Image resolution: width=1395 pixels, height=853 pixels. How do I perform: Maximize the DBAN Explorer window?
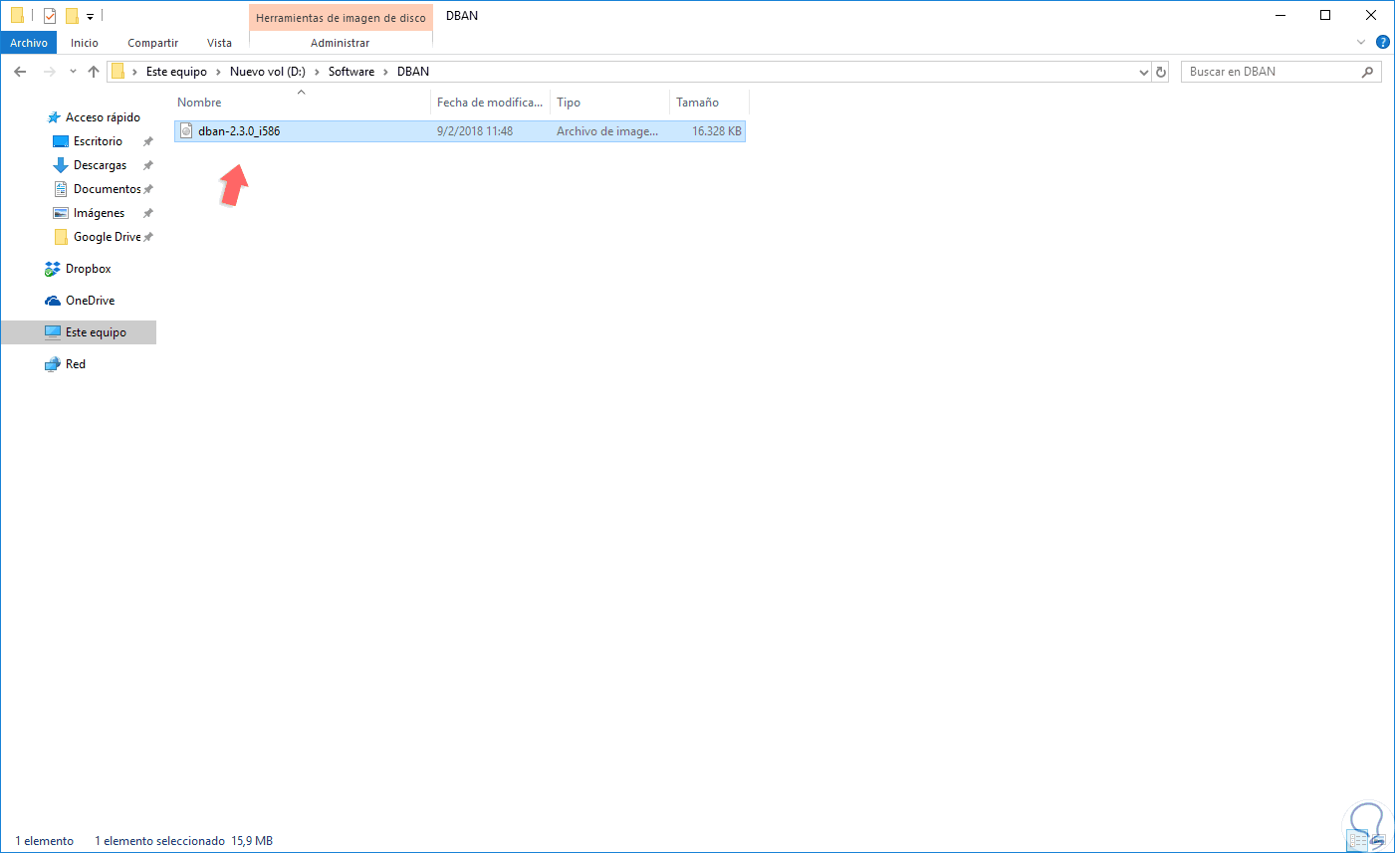(x=1325, y=16)
